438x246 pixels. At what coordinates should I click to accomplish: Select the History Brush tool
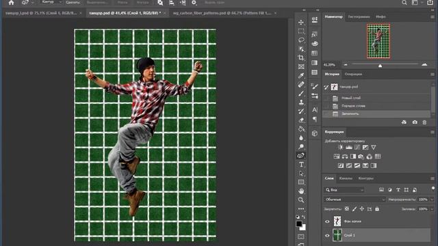click(x=301, y=111)
